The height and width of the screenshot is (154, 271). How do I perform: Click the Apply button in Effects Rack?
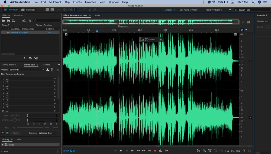tap(15, 133)
